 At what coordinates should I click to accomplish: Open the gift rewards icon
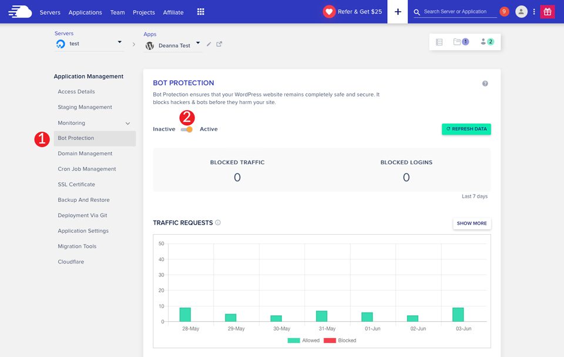click(547, 11)
